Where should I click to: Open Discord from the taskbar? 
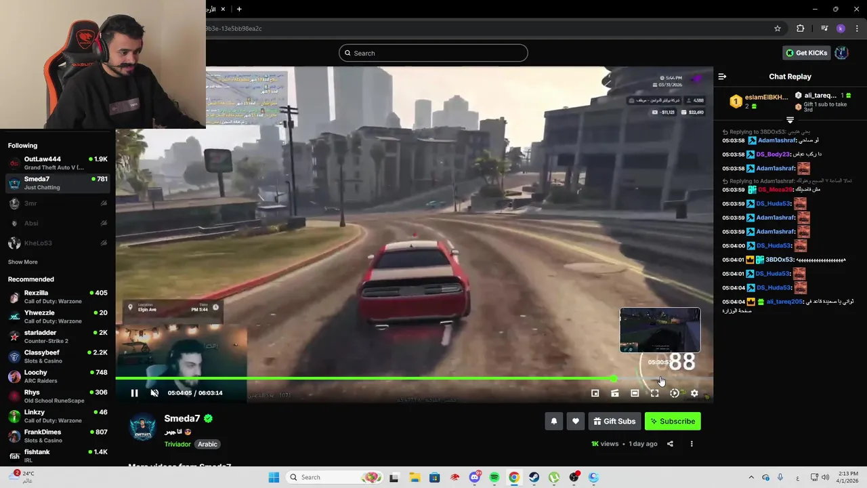coord(475,477)
